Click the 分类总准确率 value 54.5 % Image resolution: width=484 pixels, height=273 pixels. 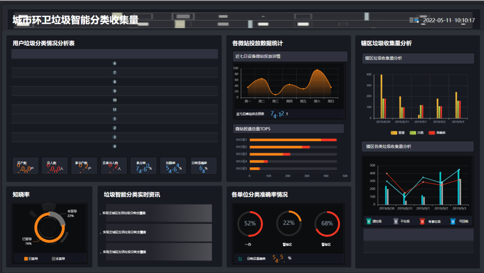pos(282,259)
